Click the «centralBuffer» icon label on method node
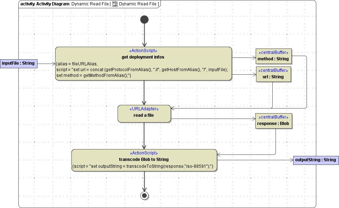This screenshot has height=208, width=339. tap(274, 52)
